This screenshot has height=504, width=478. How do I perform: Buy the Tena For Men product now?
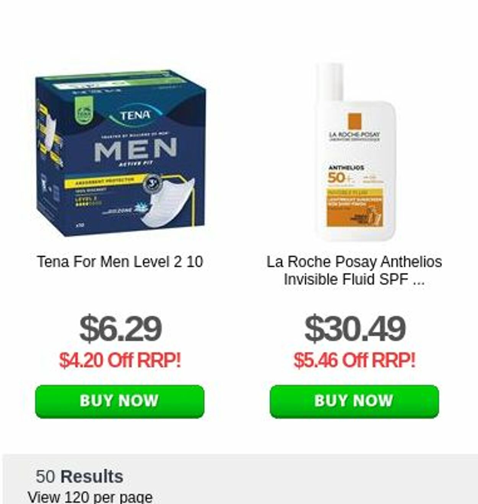pos(120,401)
